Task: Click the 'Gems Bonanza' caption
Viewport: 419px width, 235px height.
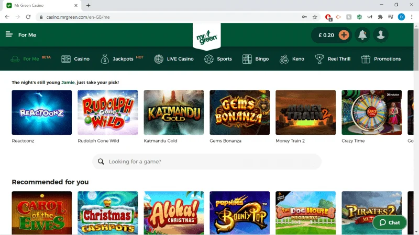Action: point(226,140)
